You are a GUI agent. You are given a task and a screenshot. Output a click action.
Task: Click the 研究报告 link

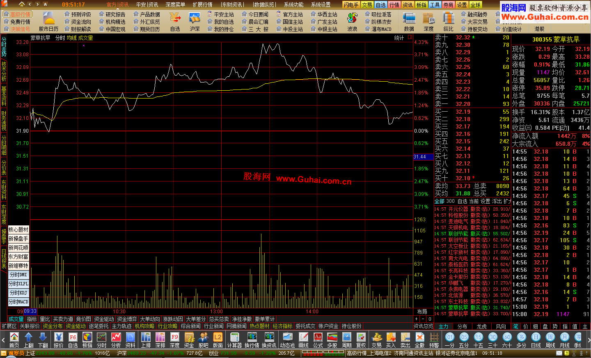[112, 14]
